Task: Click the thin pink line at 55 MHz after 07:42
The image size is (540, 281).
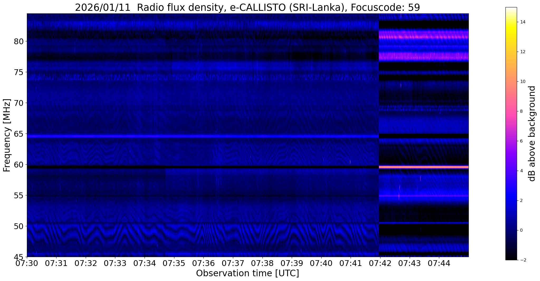Action: tap(424, 196)
